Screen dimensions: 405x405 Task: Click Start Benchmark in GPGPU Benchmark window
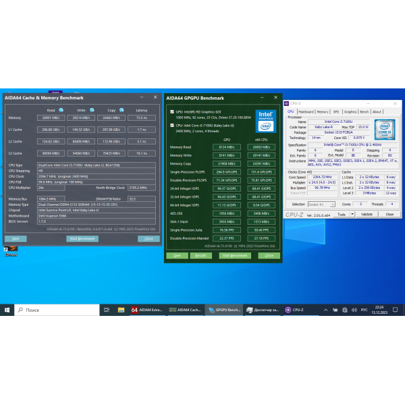click(x=235, y=255)
